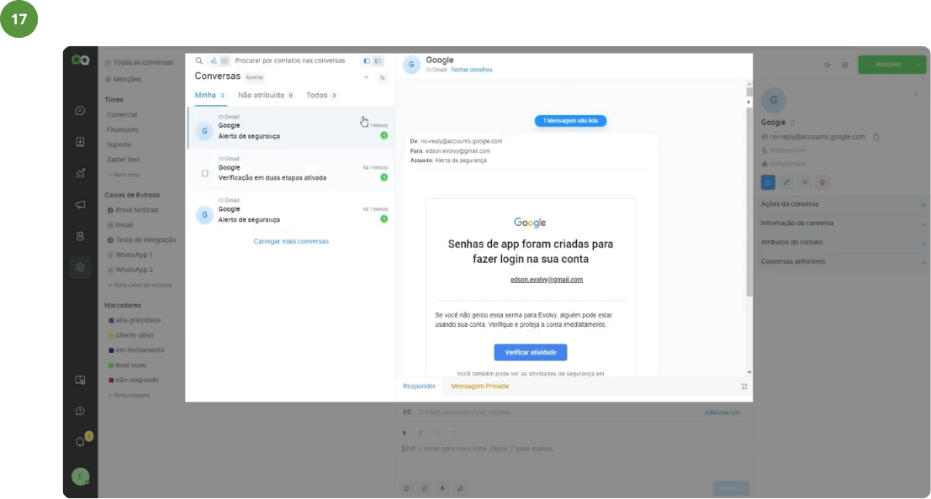Click the conversation filter icon
The image size is (931, 499).
(x=366, y=78)
